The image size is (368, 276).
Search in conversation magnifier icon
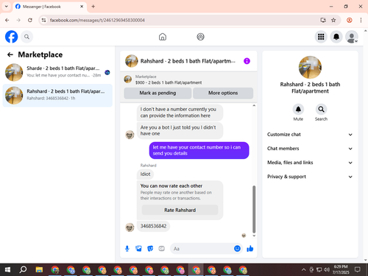[321, 109]
